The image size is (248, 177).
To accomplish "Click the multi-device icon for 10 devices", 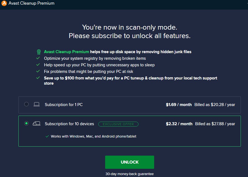I will pyautogui.click(x=37, y=124).
